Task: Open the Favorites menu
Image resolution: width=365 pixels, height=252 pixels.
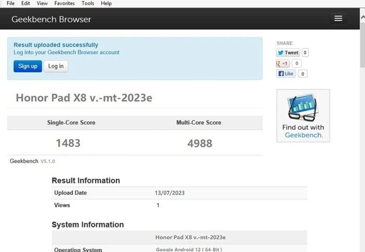Action: (x=65, y=3)
